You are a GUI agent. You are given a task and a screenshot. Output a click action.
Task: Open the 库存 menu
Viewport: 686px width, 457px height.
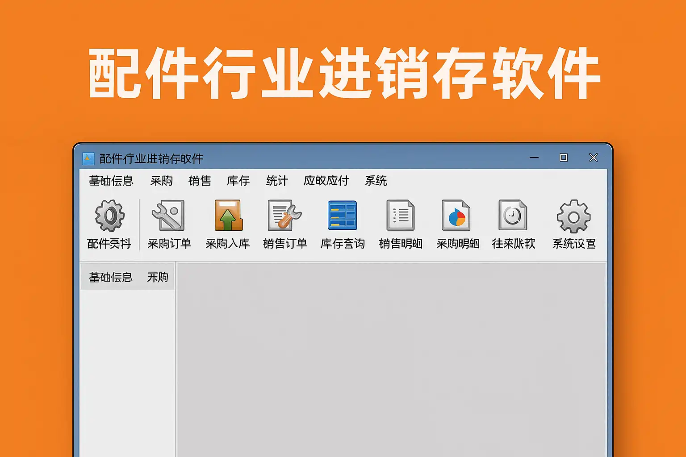[x=238, y=181]
